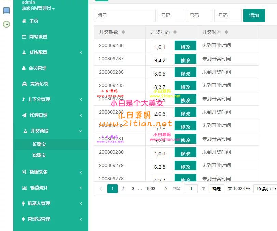The height and width of the screenshot is (231, 277).
Task: Click the 共 10024 条 total count
Action: (x=239, y=189)
